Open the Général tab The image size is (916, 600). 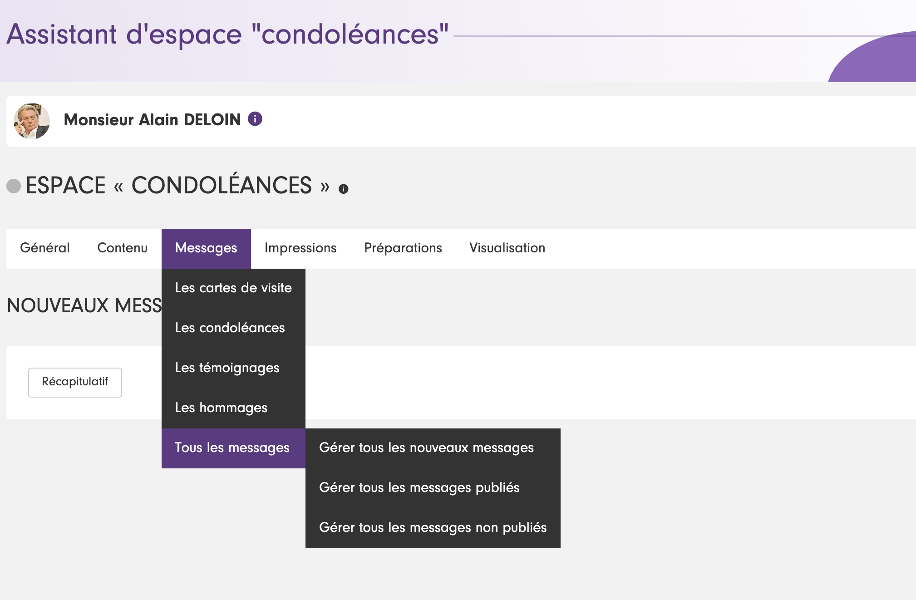click(45, 248)
